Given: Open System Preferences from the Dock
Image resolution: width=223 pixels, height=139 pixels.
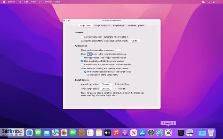Looking at the screenshot, I should (x=151, y=133).
